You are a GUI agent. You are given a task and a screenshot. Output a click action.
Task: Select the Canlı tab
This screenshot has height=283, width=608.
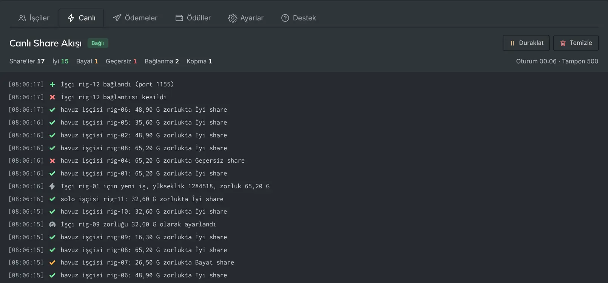click(81, 18)
